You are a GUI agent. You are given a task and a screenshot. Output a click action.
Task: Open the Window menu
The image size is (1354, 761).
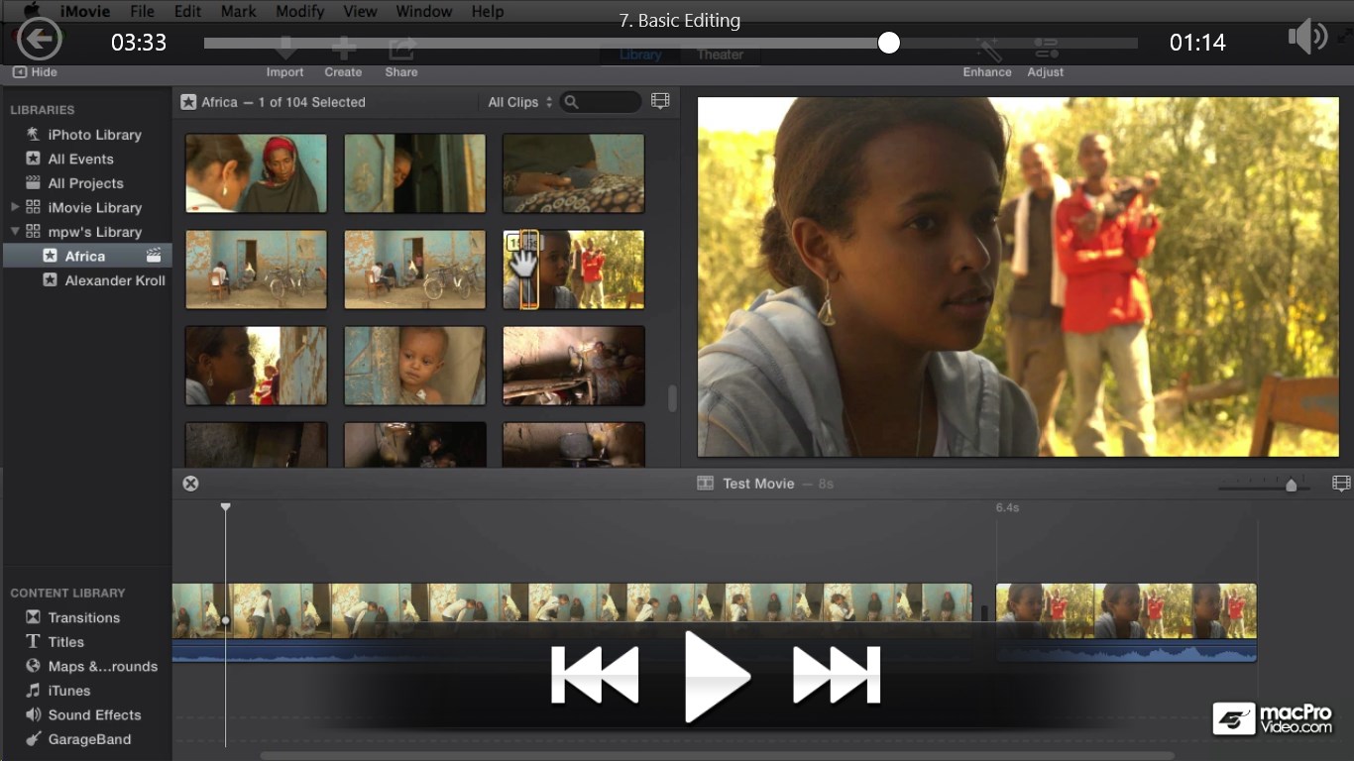[x=423, y=12]
